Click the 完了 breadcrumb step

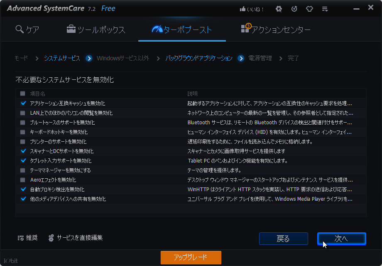coord(293,58)
